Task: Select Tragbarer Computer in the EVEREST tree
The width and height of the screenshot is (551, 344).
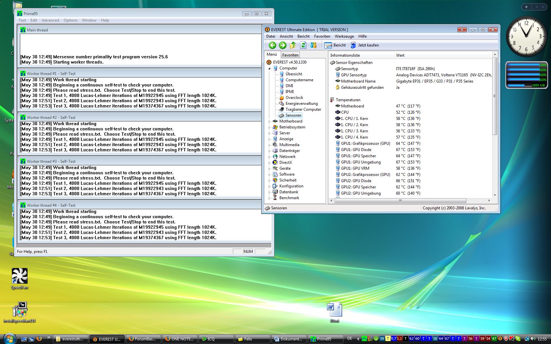Action: tap(303, 109)
